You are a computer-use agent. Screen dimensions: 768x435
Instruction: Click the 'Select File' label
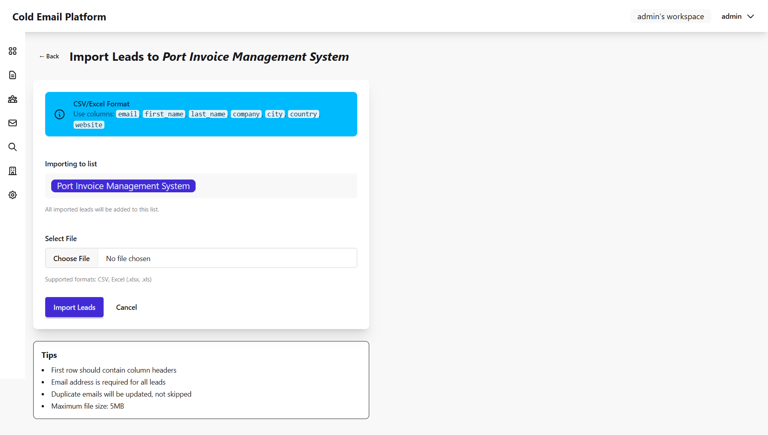pos(61,238)
